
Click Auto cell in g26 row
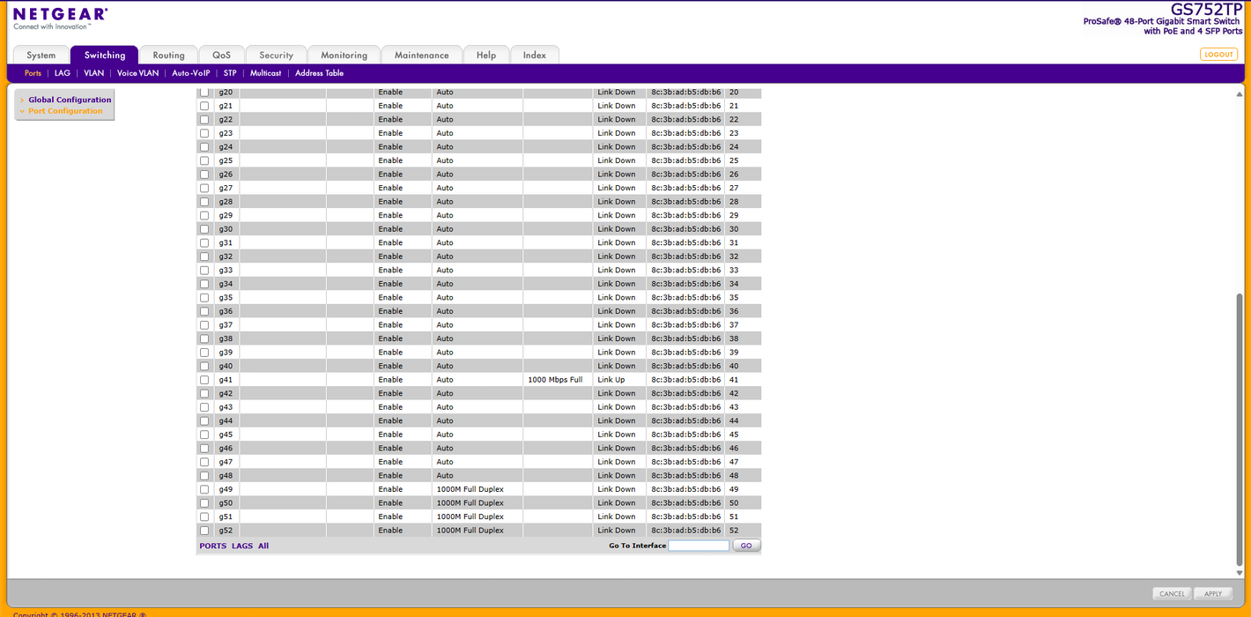(445, 175)
